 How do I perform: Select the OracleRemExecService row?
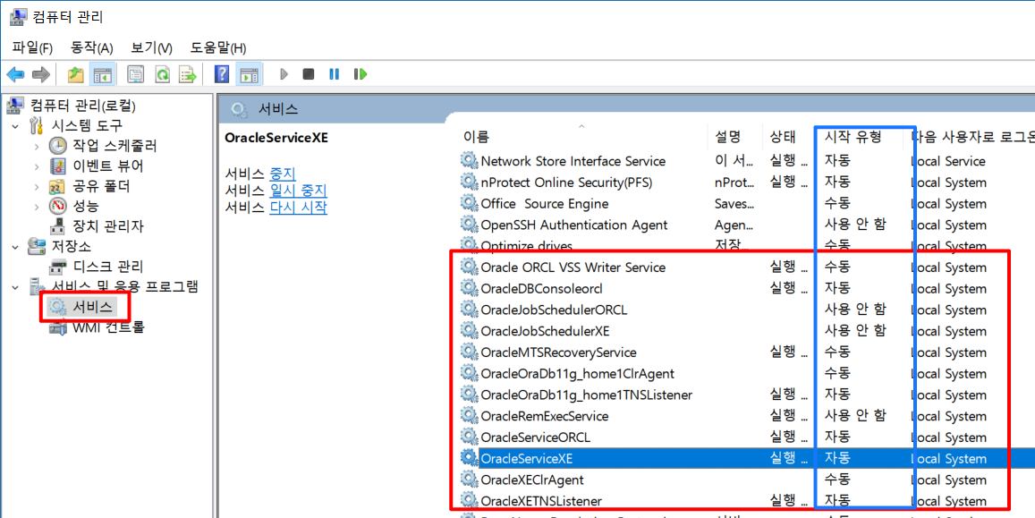click(747, 416)
